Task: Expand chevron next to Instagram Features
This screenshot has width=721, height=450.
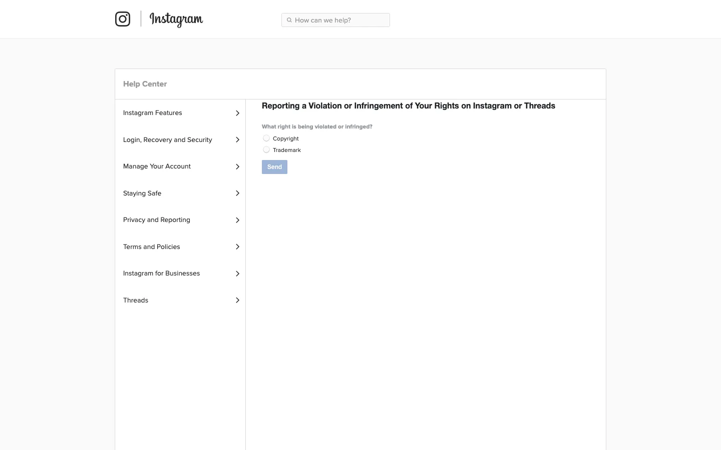Action: pos(237,113)
